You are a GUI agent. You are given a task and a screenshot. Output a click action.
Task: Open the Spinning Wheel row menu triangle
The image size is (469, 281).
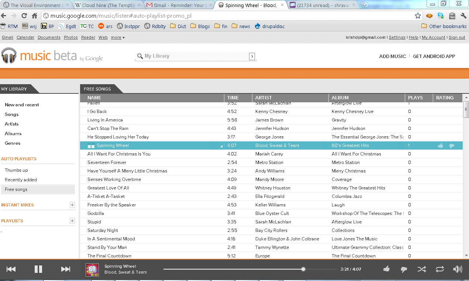221,146
